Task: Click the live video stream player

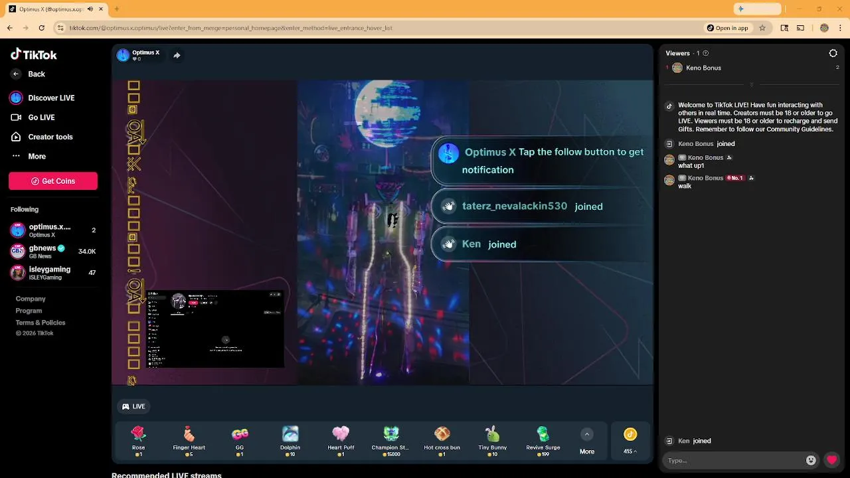Action: [x=382, y=232]
